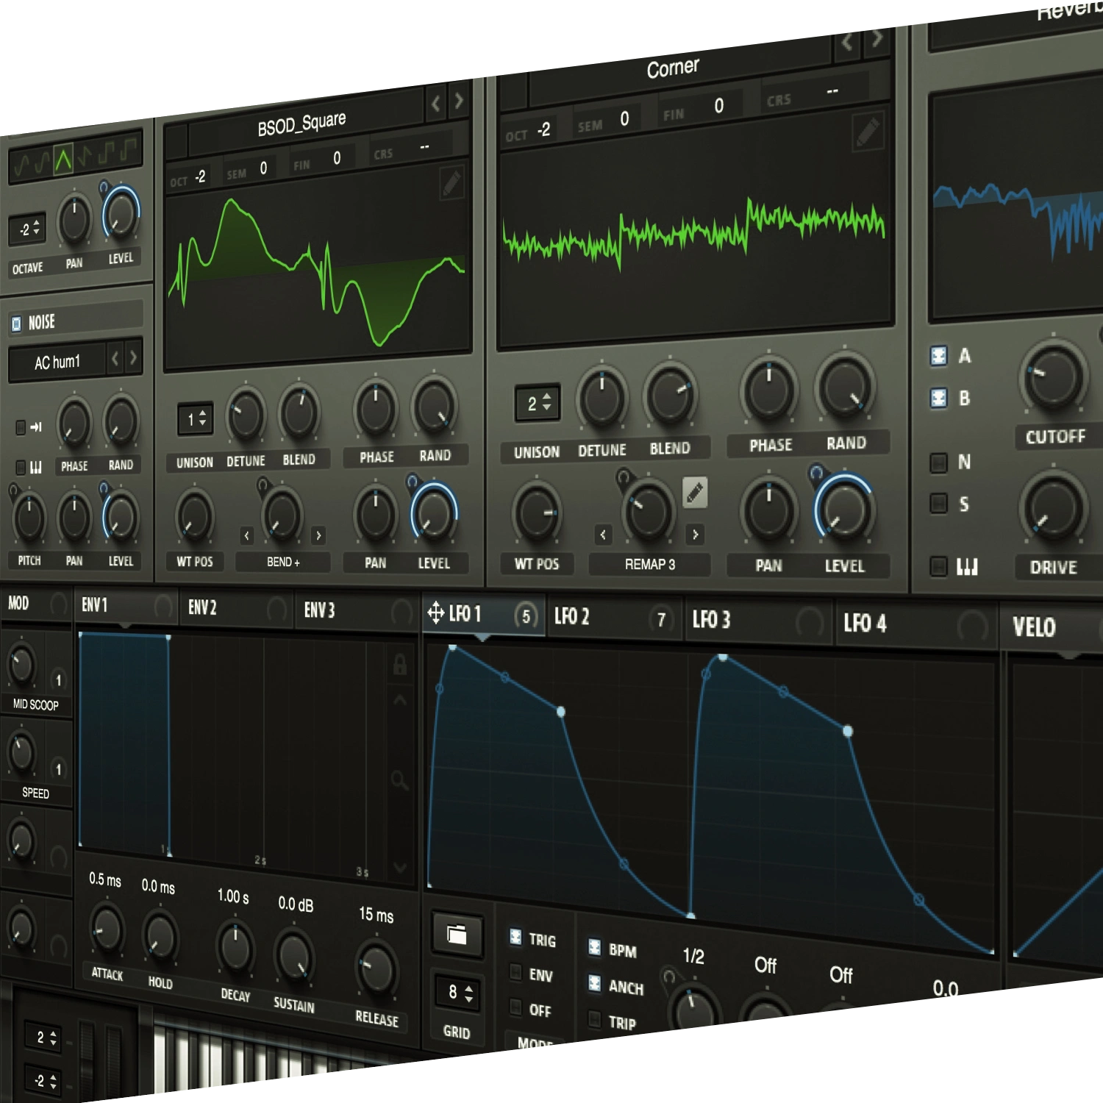This screenshot has height=1103, width=1103.
Task: Click the magnifier zoom icon in envelope display
Action: (399, 780)
